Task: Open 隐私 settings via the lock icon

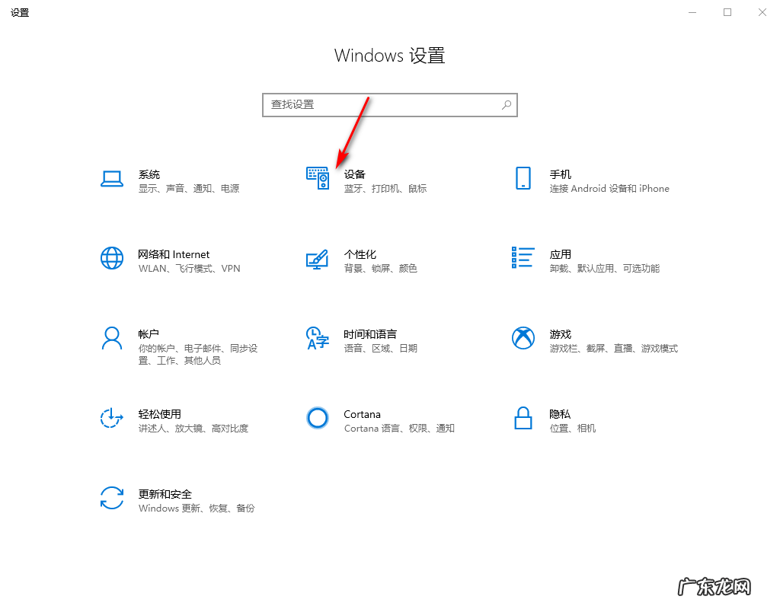Action: click(523, 419)
